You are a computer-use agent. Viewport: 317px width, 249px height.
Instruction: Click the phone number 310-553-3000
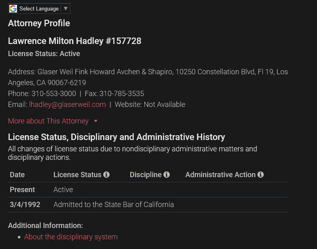pyautogui.click(x=54, y=94)
